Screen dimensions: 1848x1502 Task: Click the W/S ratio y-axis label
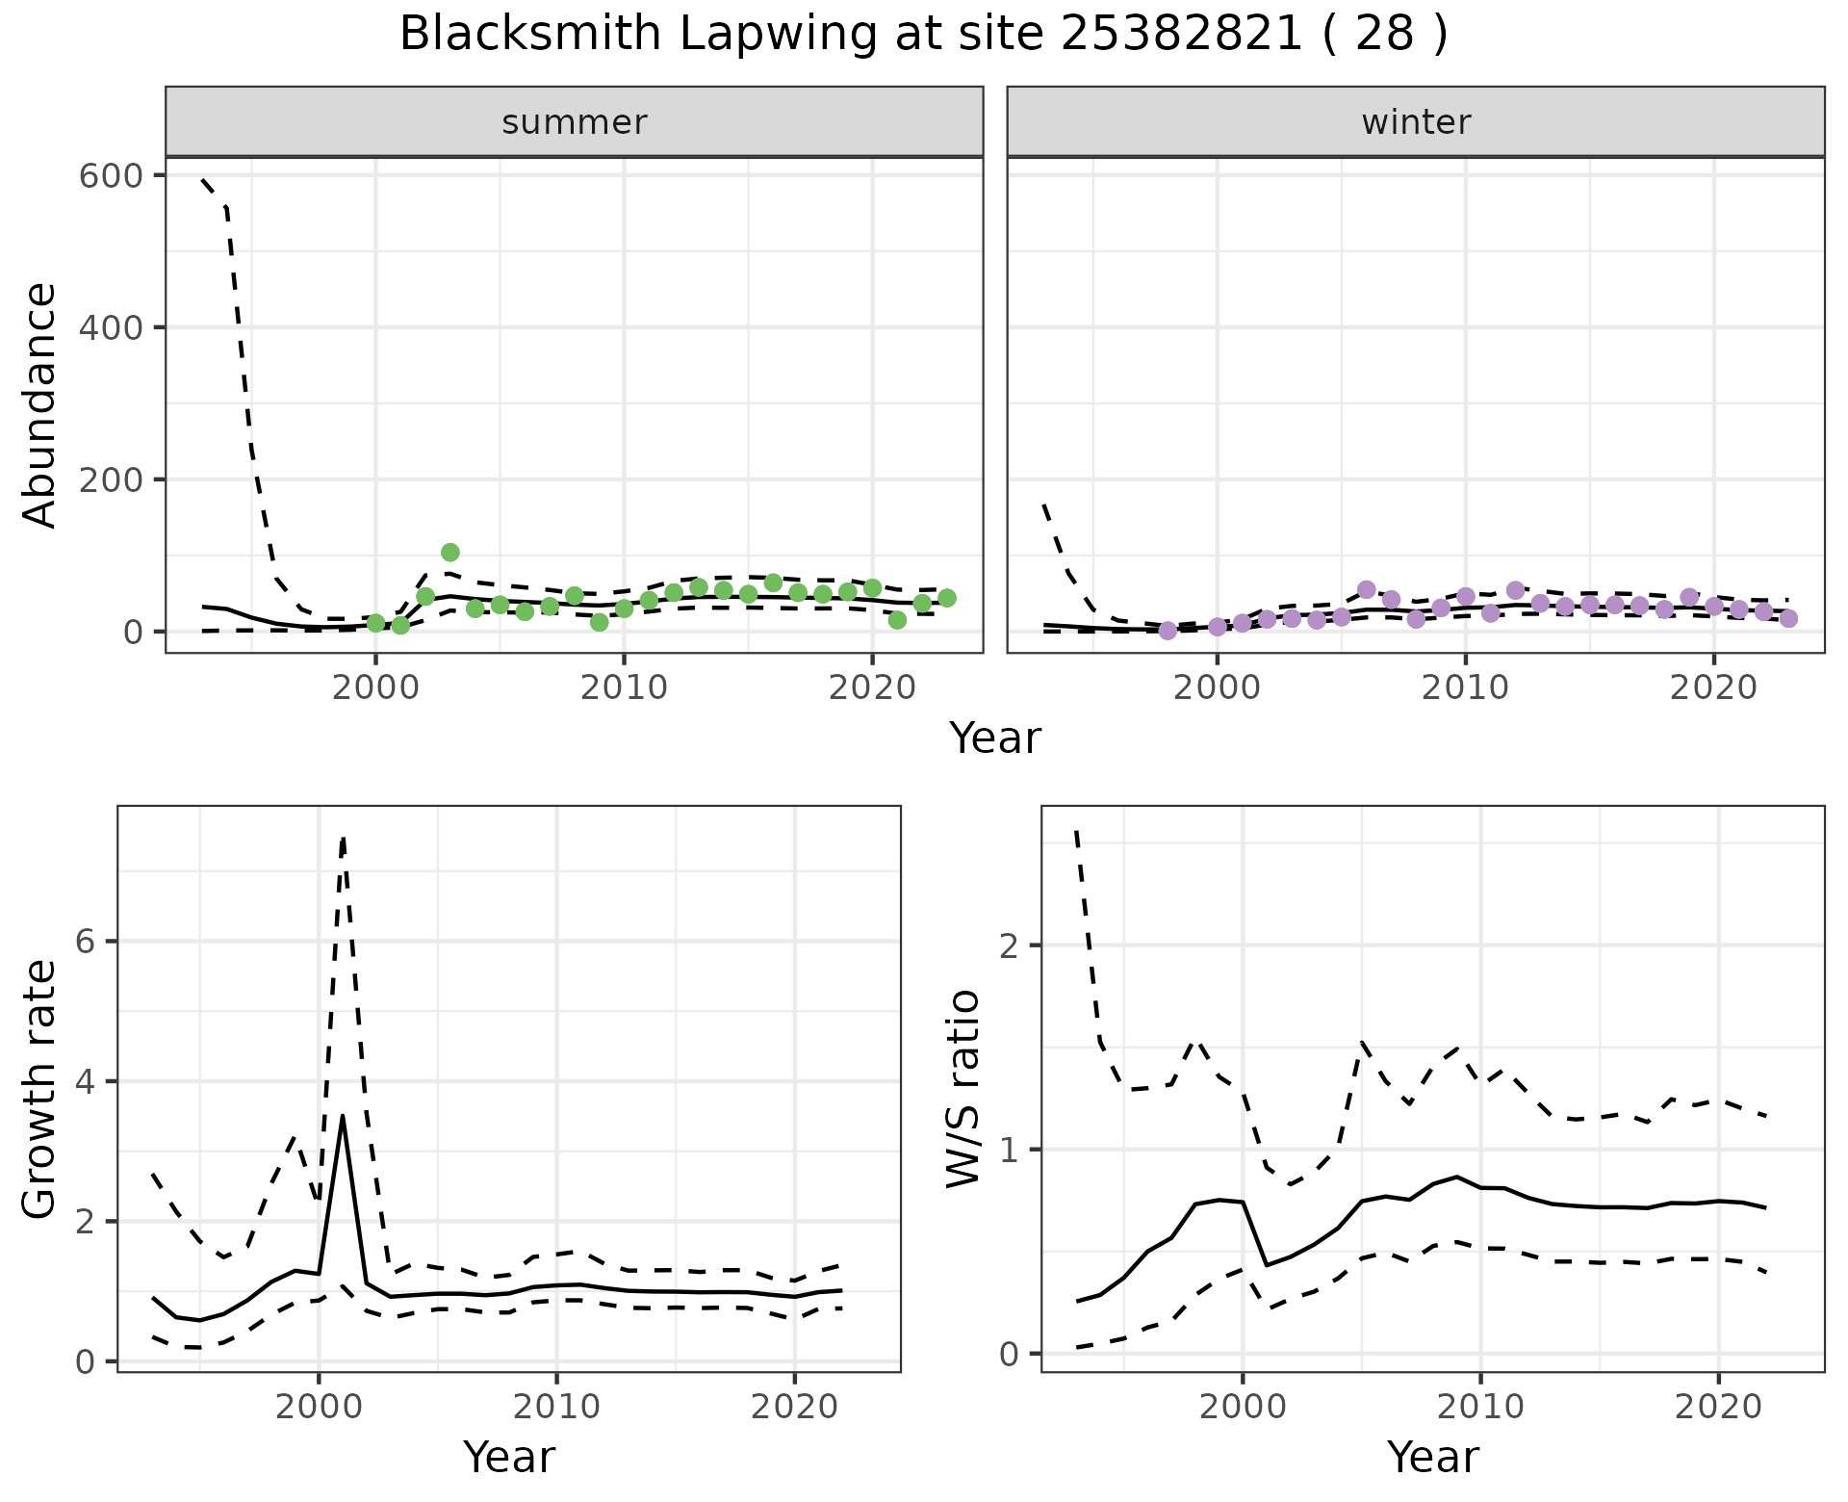pyautogui.click(x=963, y=1088)
